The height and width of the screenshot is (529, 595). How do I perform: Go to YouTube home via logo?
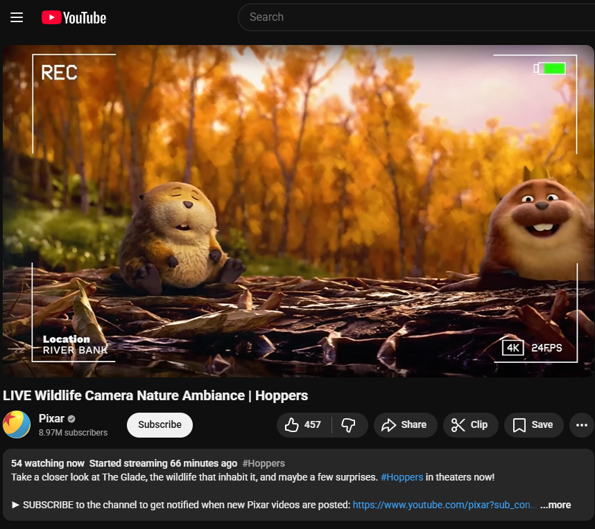click(x=74, y=18)
